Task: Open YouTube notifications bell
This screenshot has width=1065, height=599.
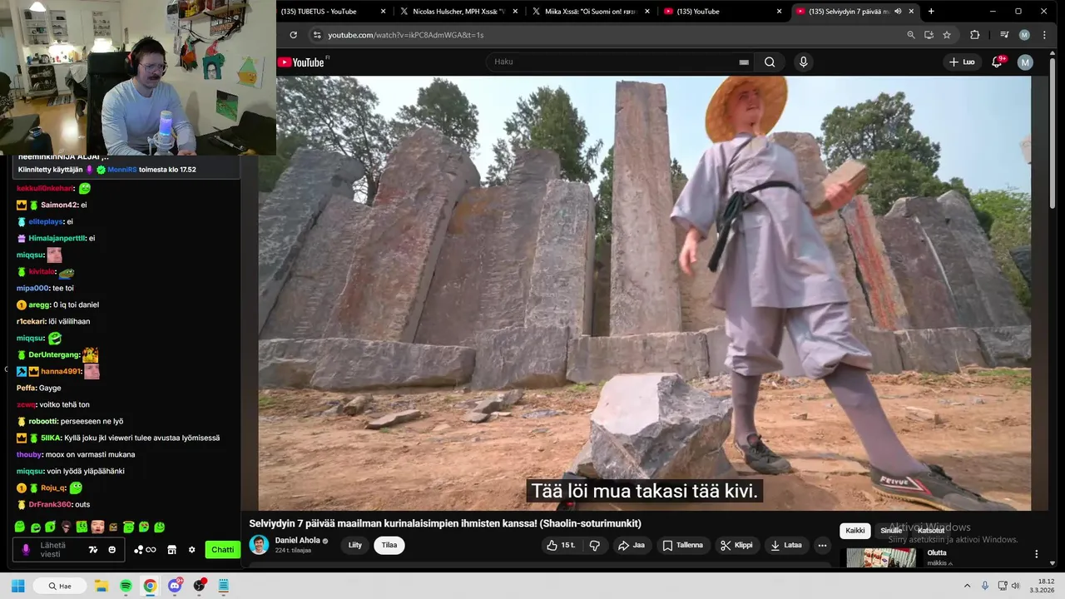Action: coord(997,62)
